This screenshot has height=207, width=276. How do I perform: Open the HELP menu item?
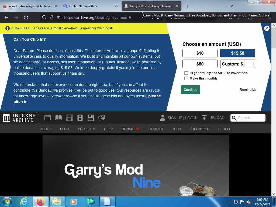pos(108,129)
